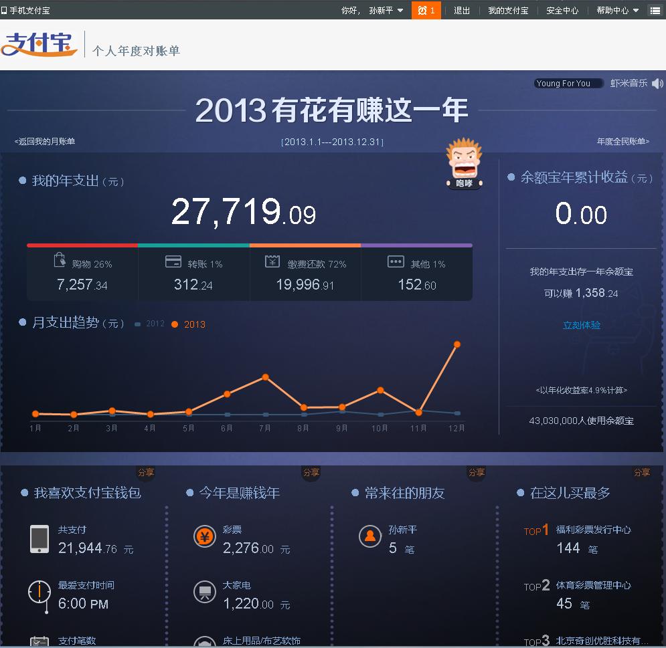Click the 1,220.00 元 appliance amount

click(x=256, y=603)
